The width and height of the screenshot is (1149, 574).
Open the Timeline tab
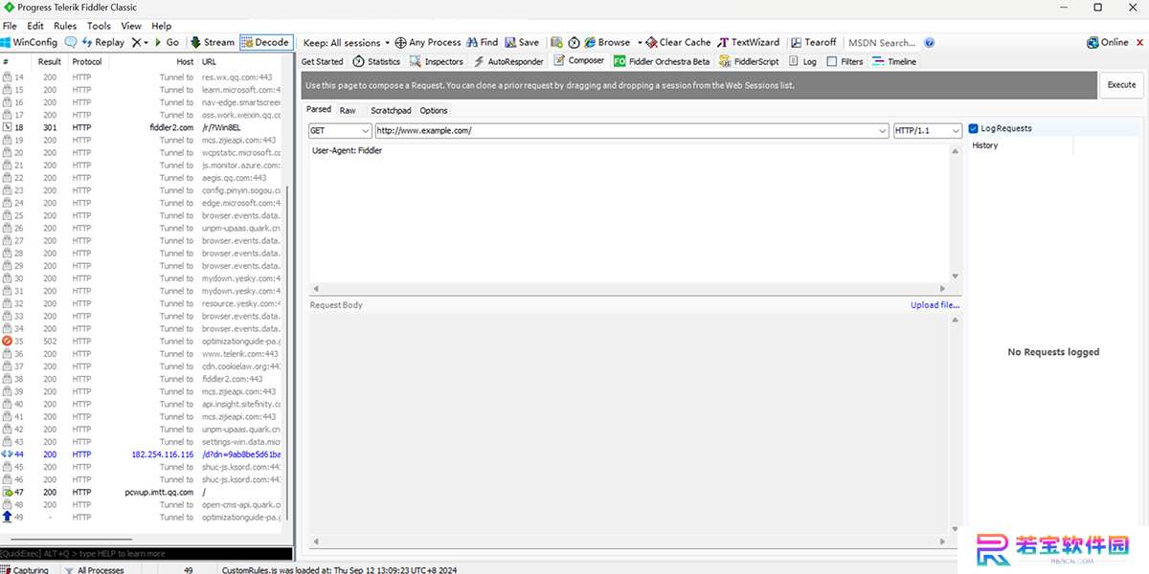[x=894, y=61]
